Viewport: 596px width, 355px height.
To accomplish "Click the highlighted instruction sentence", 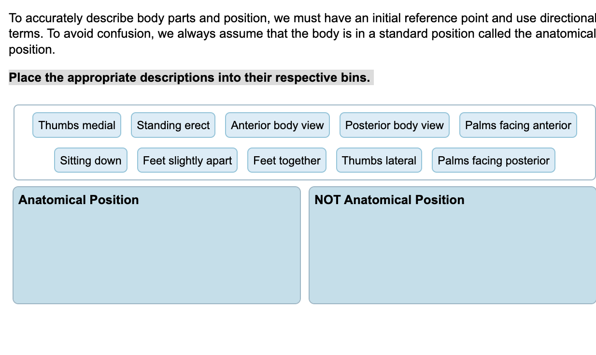I will 191,77.
